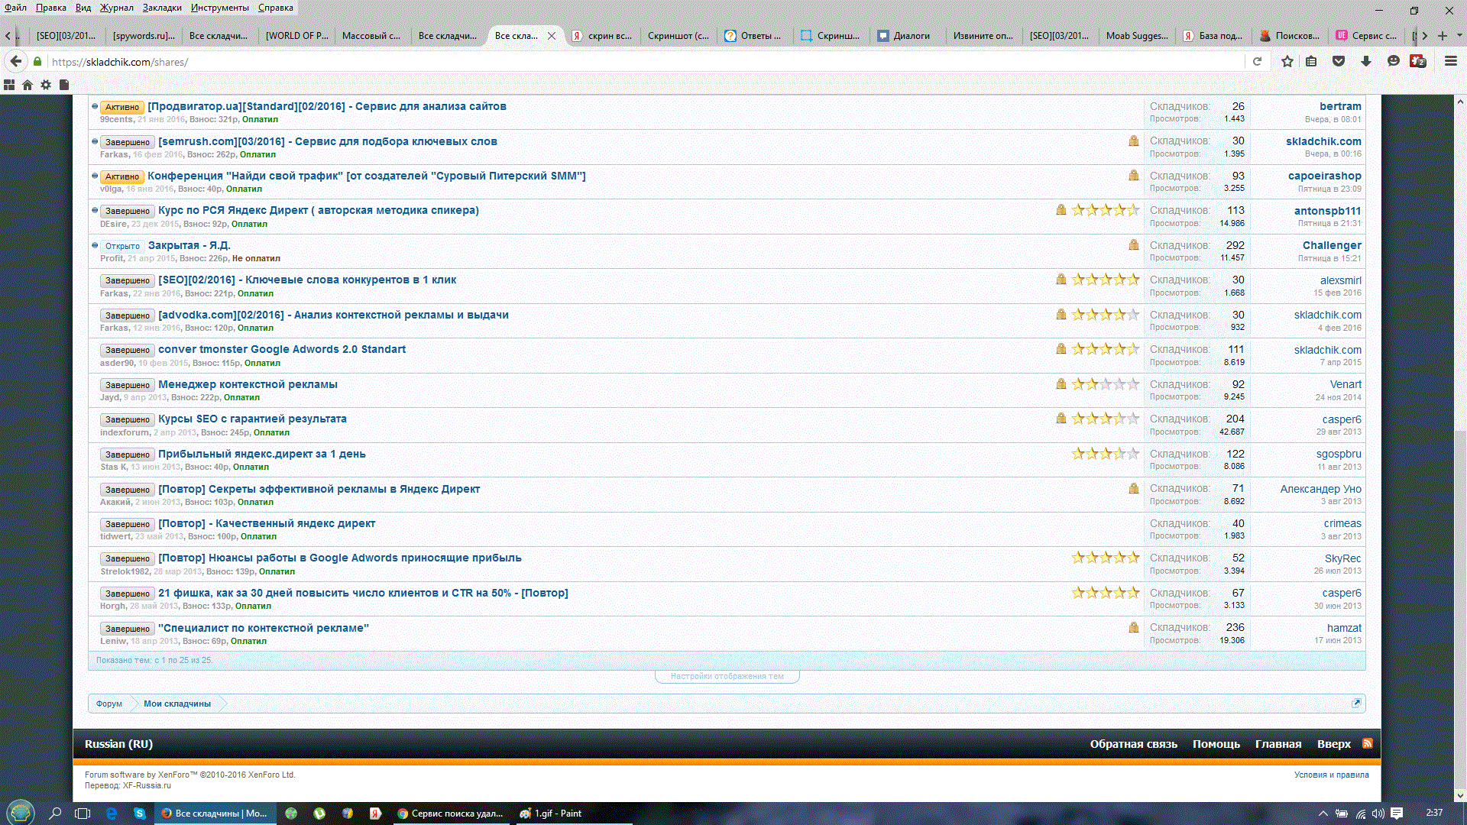This screenshot has width=1467, height=825.
Task: Click 'Показано тем: с 1 по 25 из 25' text
Action: (x=154, y=660)
